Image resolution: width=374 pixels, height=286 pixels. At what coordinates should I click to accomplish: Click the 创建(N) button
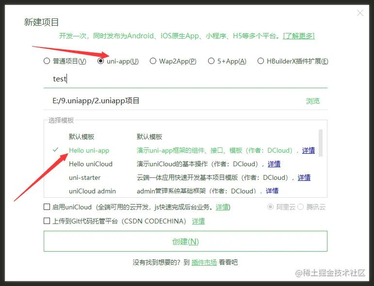pyautogui.click(x=185, y=241)
